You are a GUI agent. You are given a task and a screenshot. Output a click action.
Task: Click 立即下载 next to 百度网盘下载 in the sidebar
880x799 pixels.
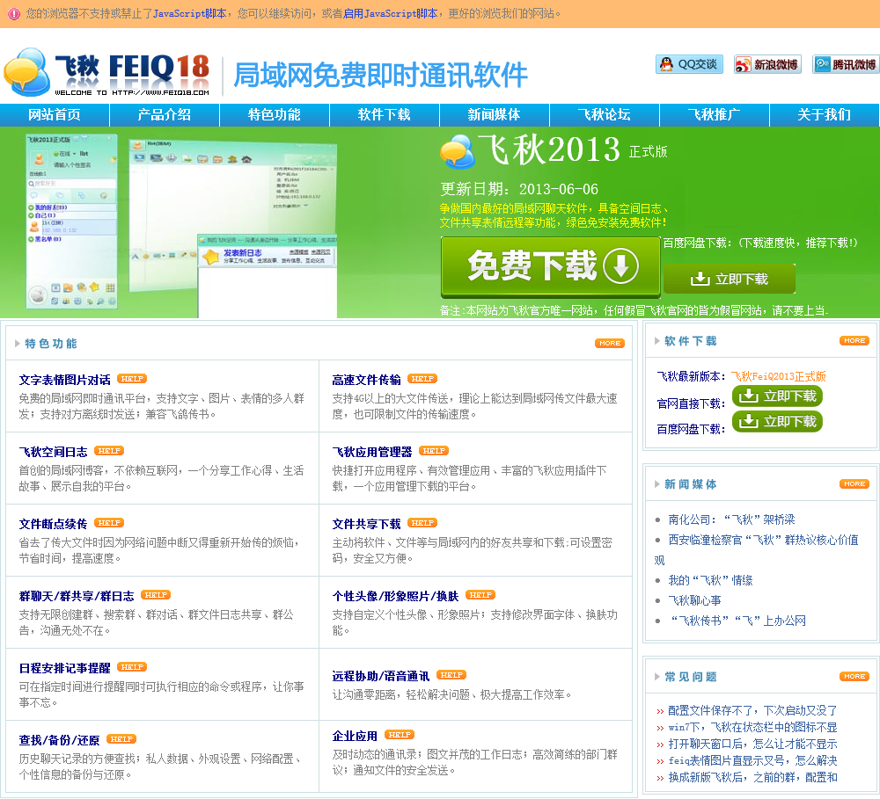tap(777, 421)
